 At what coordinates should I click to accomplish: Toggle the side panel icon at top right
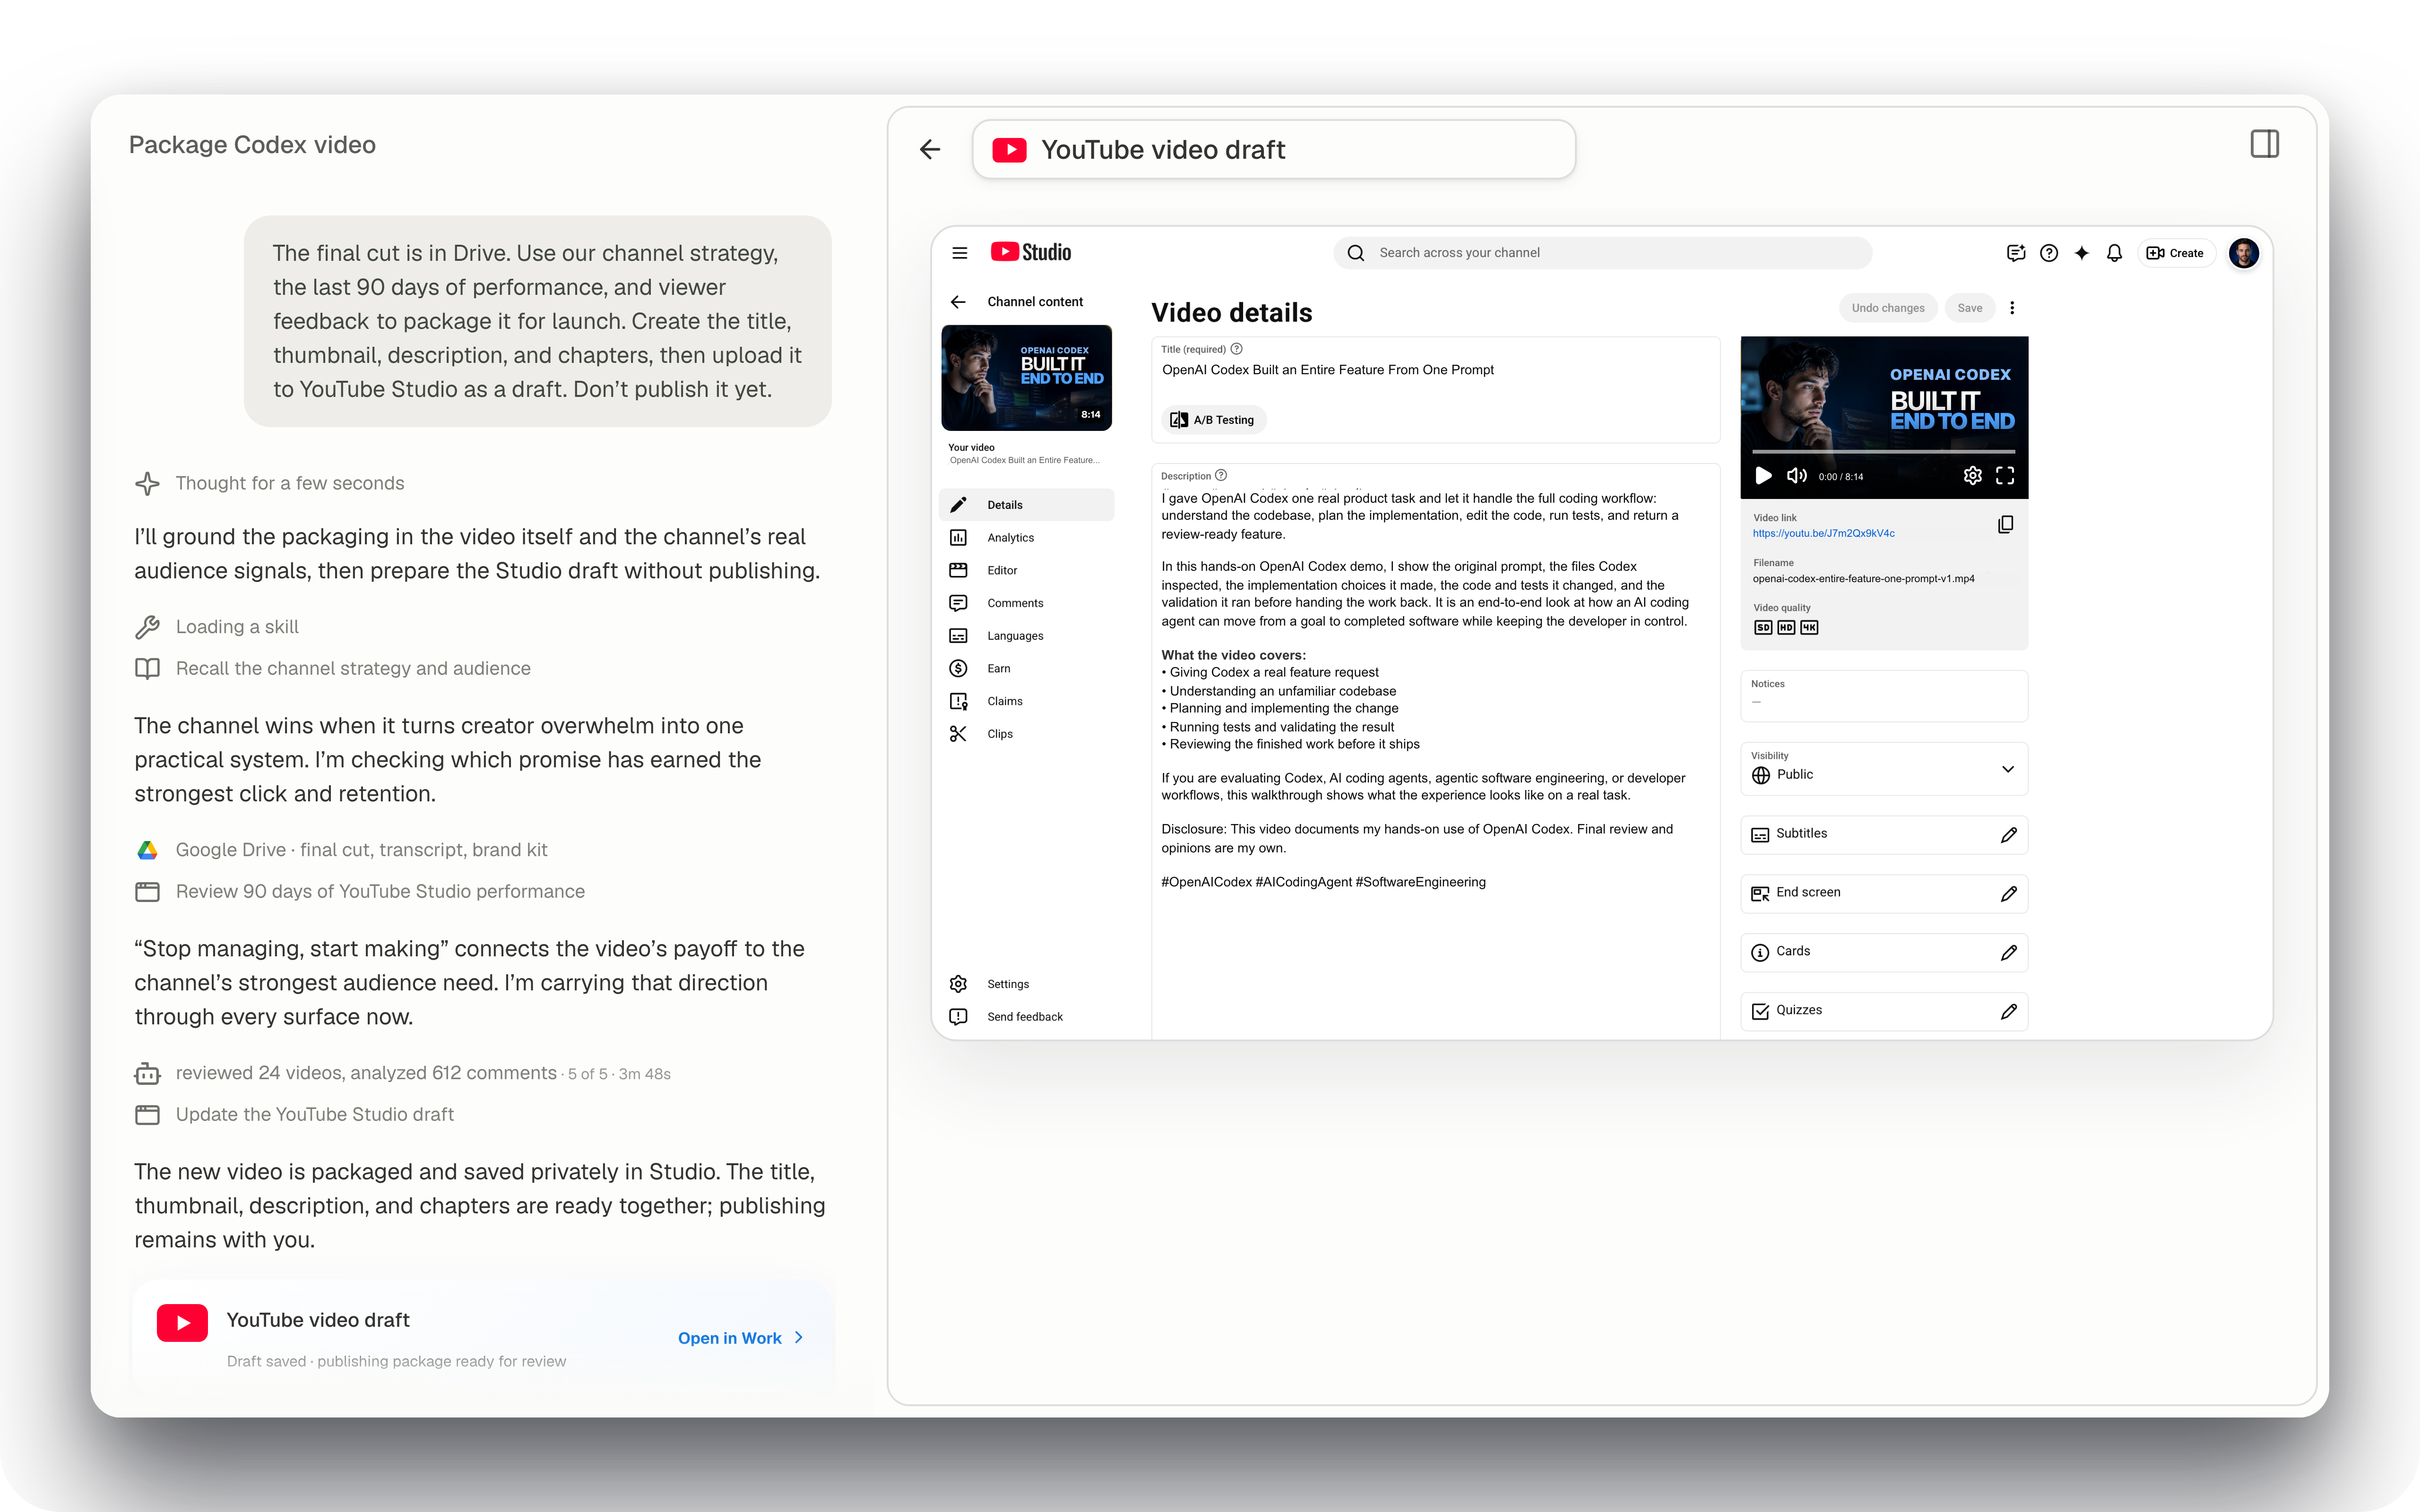coord(2264,145)
